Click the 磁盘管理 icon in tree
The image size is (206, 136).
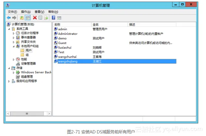pyautogui.click(x=18, y=77)
